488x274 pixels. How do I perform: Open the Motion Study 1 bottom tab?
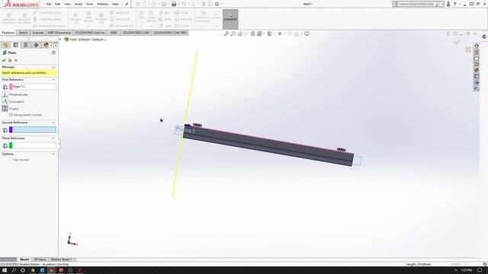[61, 260]
